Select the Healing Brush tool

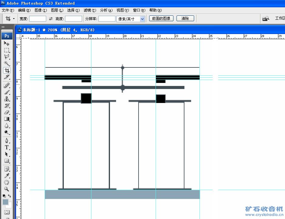[7, 85]
